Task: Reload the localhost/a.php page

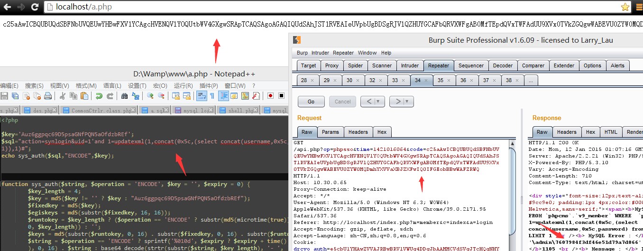Action: [35, 7]
